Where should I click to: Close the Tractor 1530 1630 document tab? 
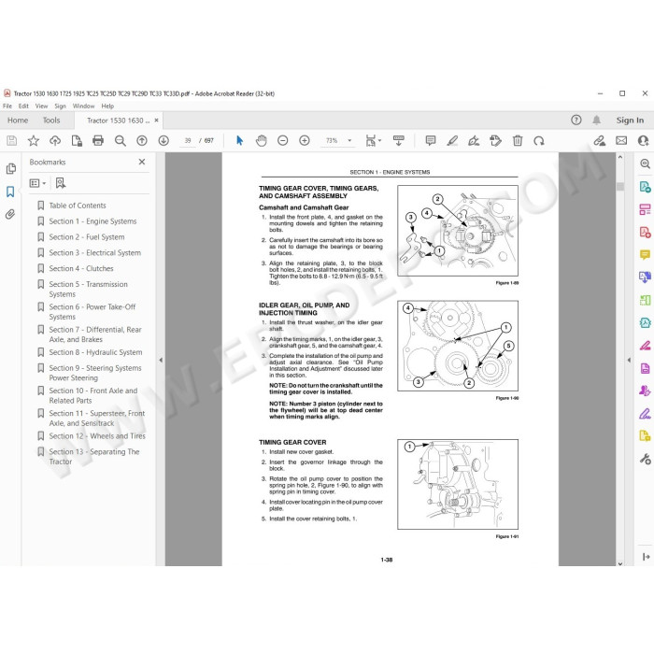pyautogui.click(x=156, y=121)
